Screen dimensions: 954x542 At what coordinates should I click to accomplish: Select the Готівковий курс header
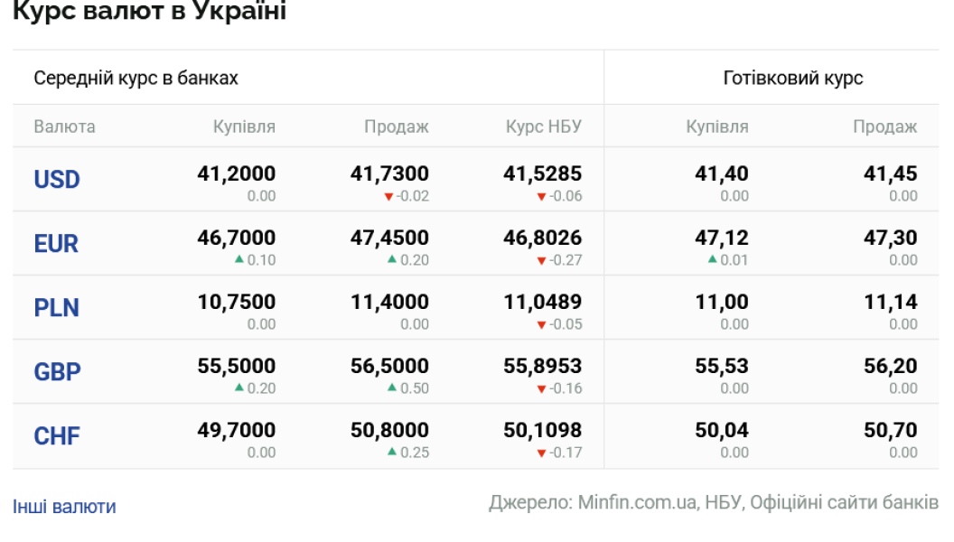coord(793,78)
